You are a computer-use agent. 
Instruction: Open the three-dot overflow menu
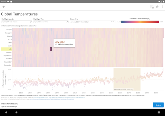(x=162, y=7)
